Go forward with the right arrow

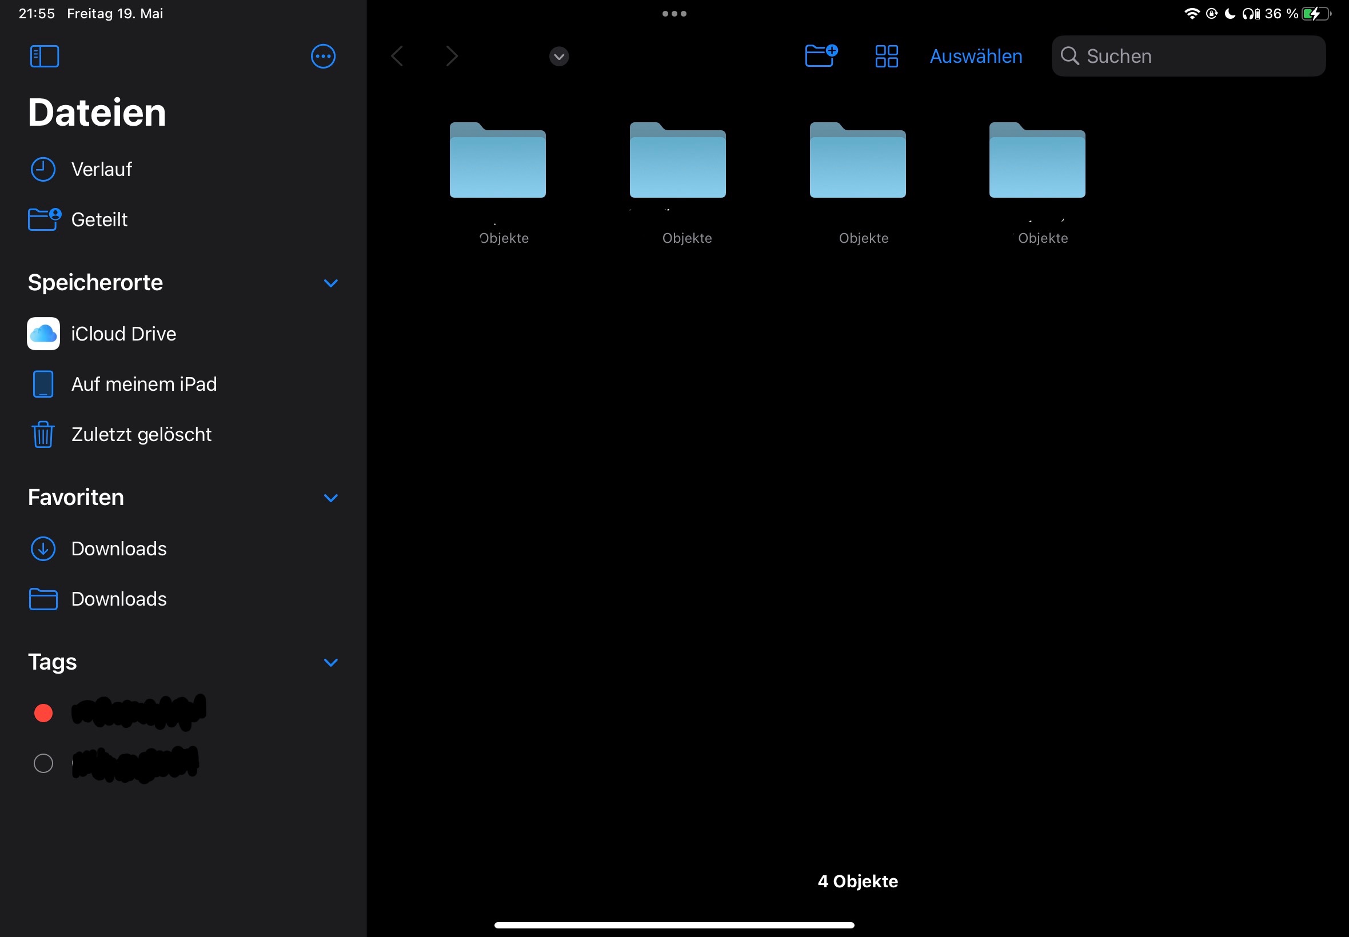[x=451, y=57]
